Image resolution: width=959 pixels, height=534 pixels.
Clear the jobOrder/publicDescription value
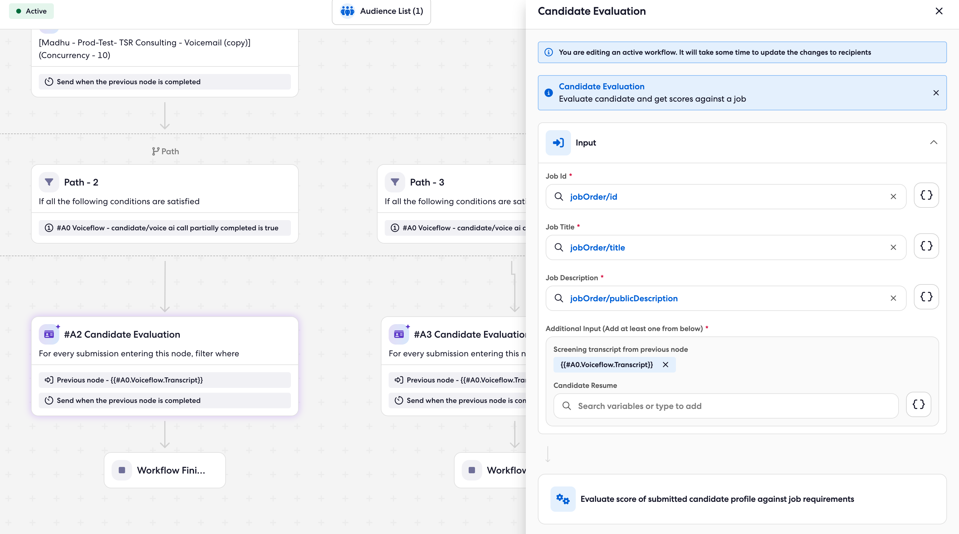click(x=893, y=299)
